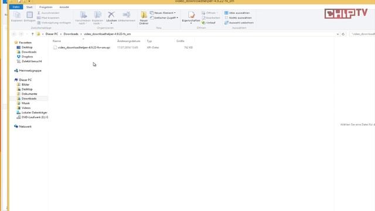Open the DVD-Laufwerk (E:) drive
375x211 pixels.
35,117
